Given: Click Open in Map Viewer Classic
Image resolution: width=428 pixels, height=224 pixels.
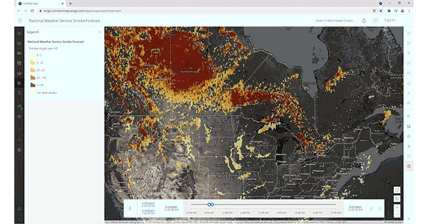Looking at the screenshot, I should tap(334, 20).
